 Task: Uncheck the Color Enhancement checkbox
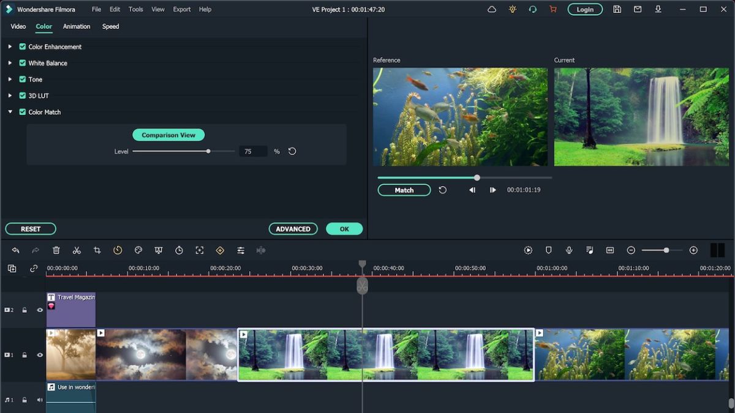pos(23,47)
